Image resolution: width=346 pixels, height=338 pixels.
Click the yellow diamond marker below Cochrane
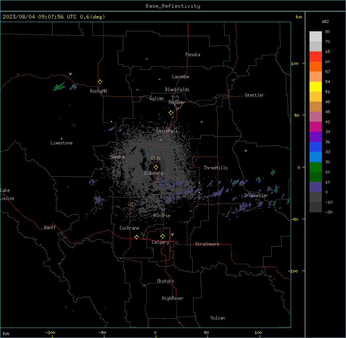pos(136,237)
